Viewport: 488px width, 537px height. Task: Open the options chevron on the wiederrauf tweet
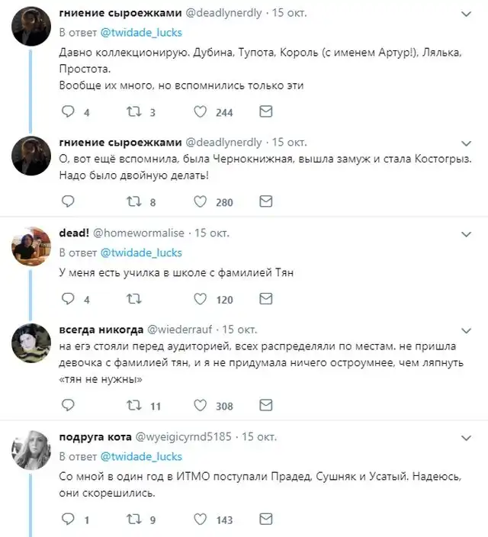click(x=466, y=330)
